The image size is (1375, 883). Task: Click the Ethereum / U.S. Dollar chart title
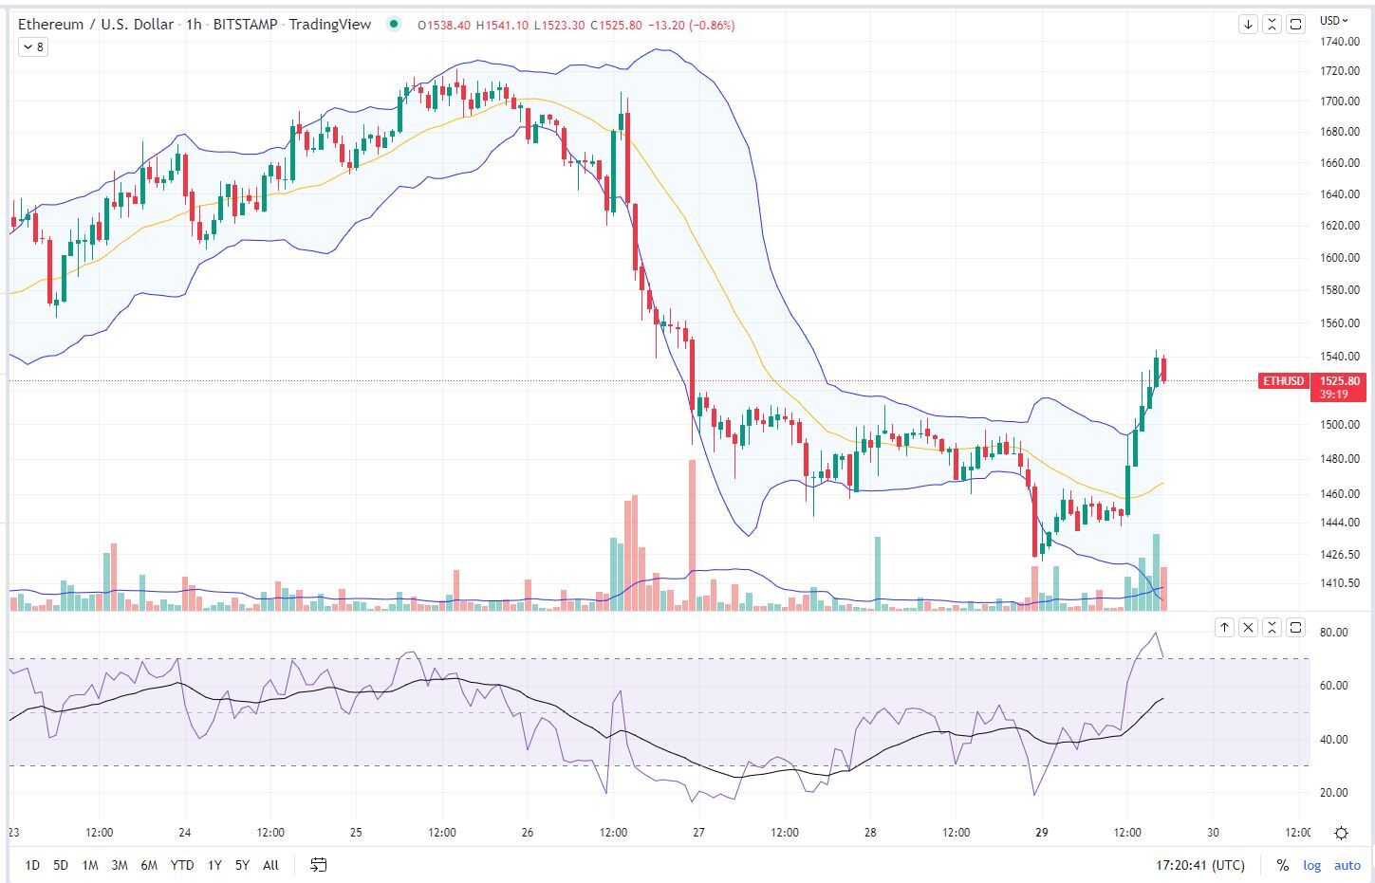point(96,24)
